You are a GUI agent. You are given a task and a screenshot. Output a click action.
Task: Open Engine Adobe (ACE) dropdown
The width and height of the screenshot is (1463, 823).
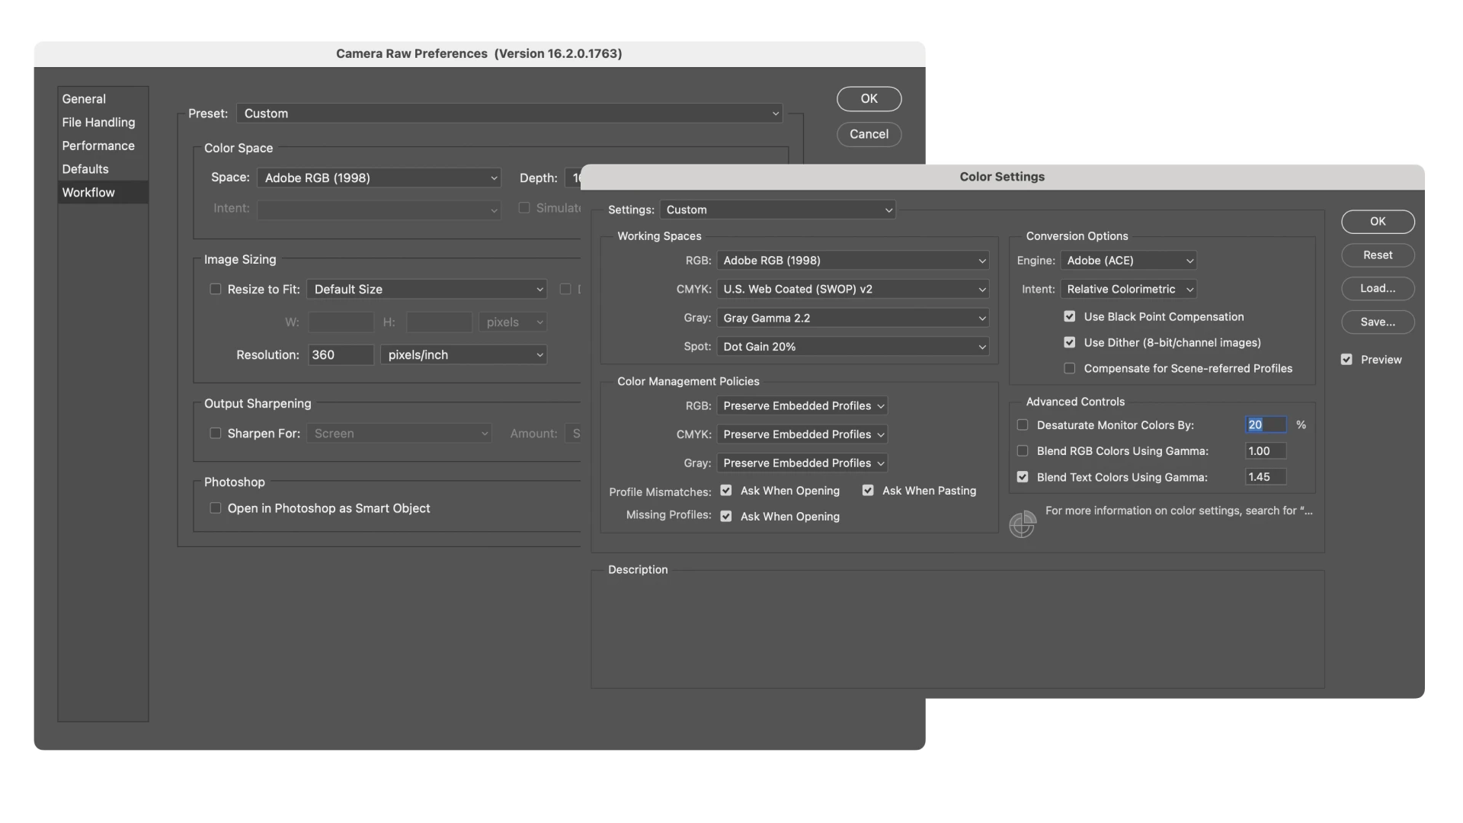[x=1128, y=261]
